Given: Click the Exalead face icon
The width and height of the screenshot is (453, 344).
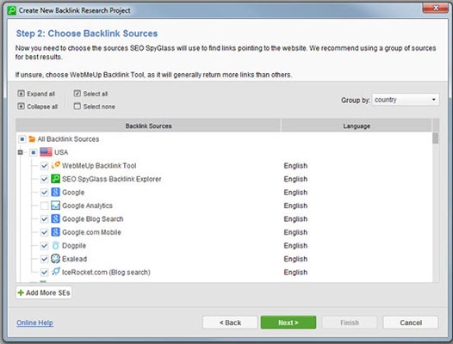Looking at the screenshot, I should click(x=55, y=259).
